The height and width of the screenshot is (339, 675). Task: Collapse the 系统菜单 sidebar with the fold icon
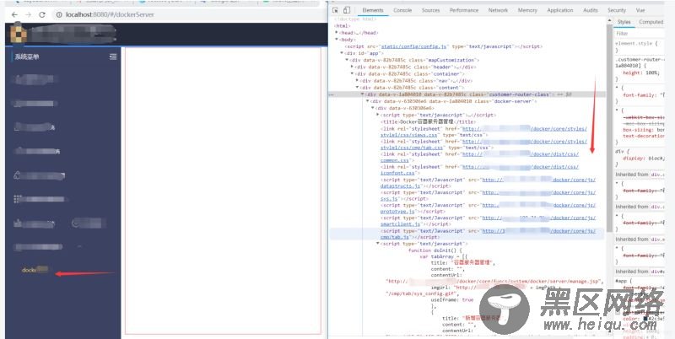[113, 56]
